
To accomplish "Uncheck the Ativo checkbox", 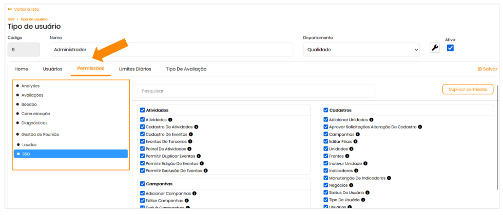I will coord(450,48).
